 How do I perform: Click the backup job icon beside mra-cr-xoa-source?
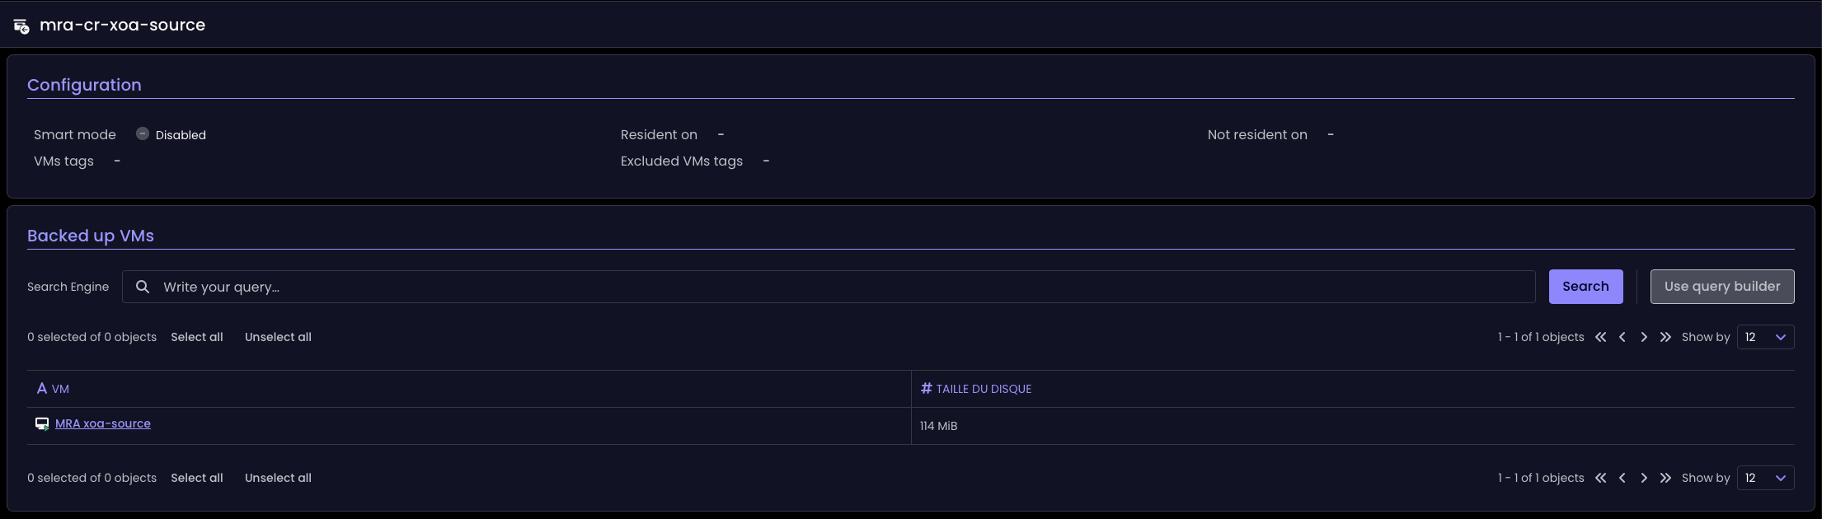[x=21, y=26]
